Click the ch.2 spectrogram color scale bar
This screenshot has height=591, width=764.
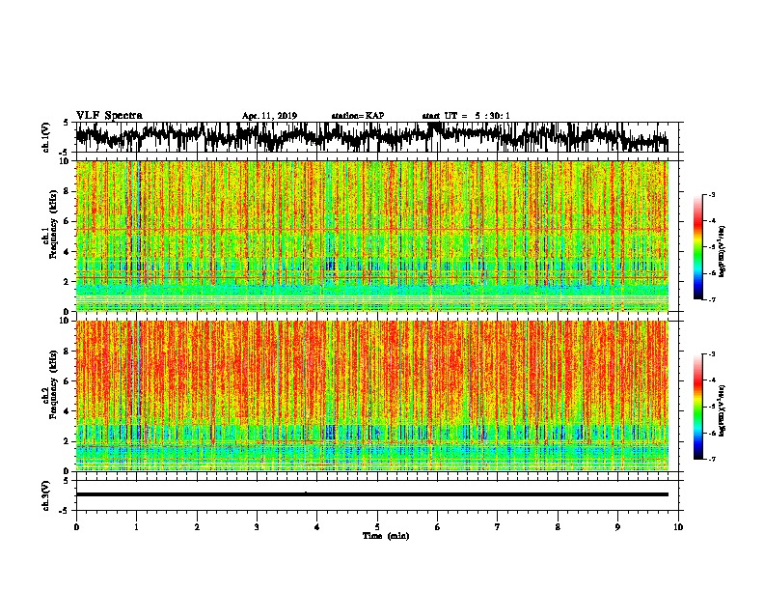click(697, 407)
